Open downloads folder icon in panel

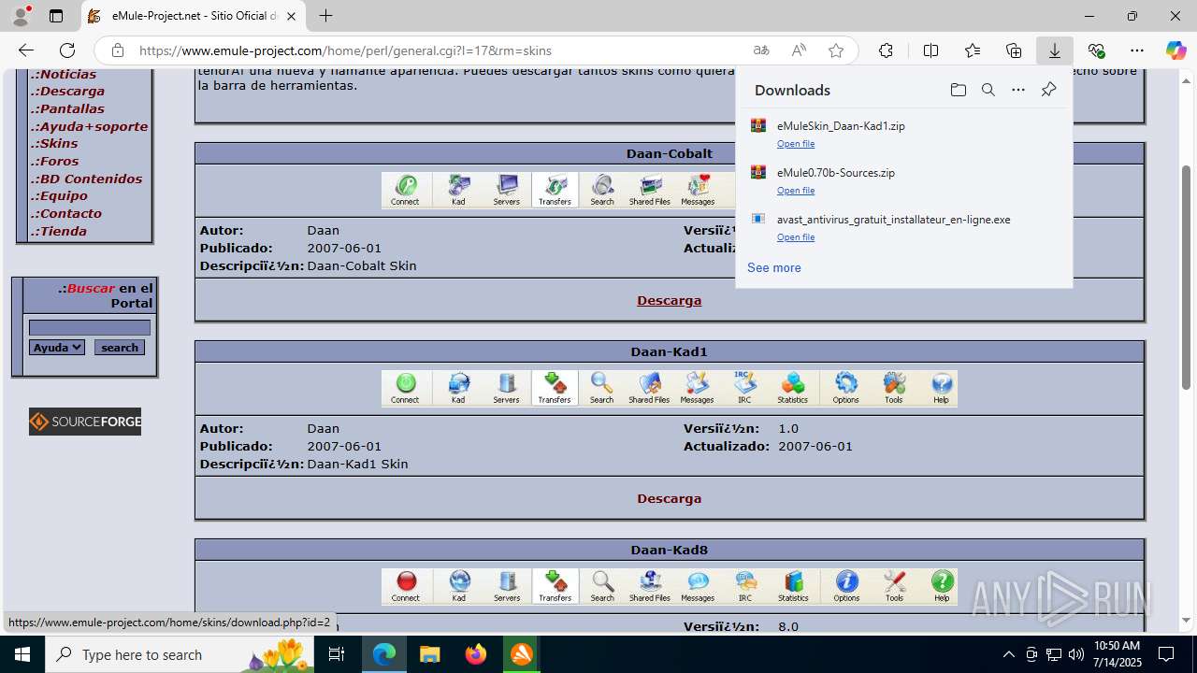pos(959,90)
